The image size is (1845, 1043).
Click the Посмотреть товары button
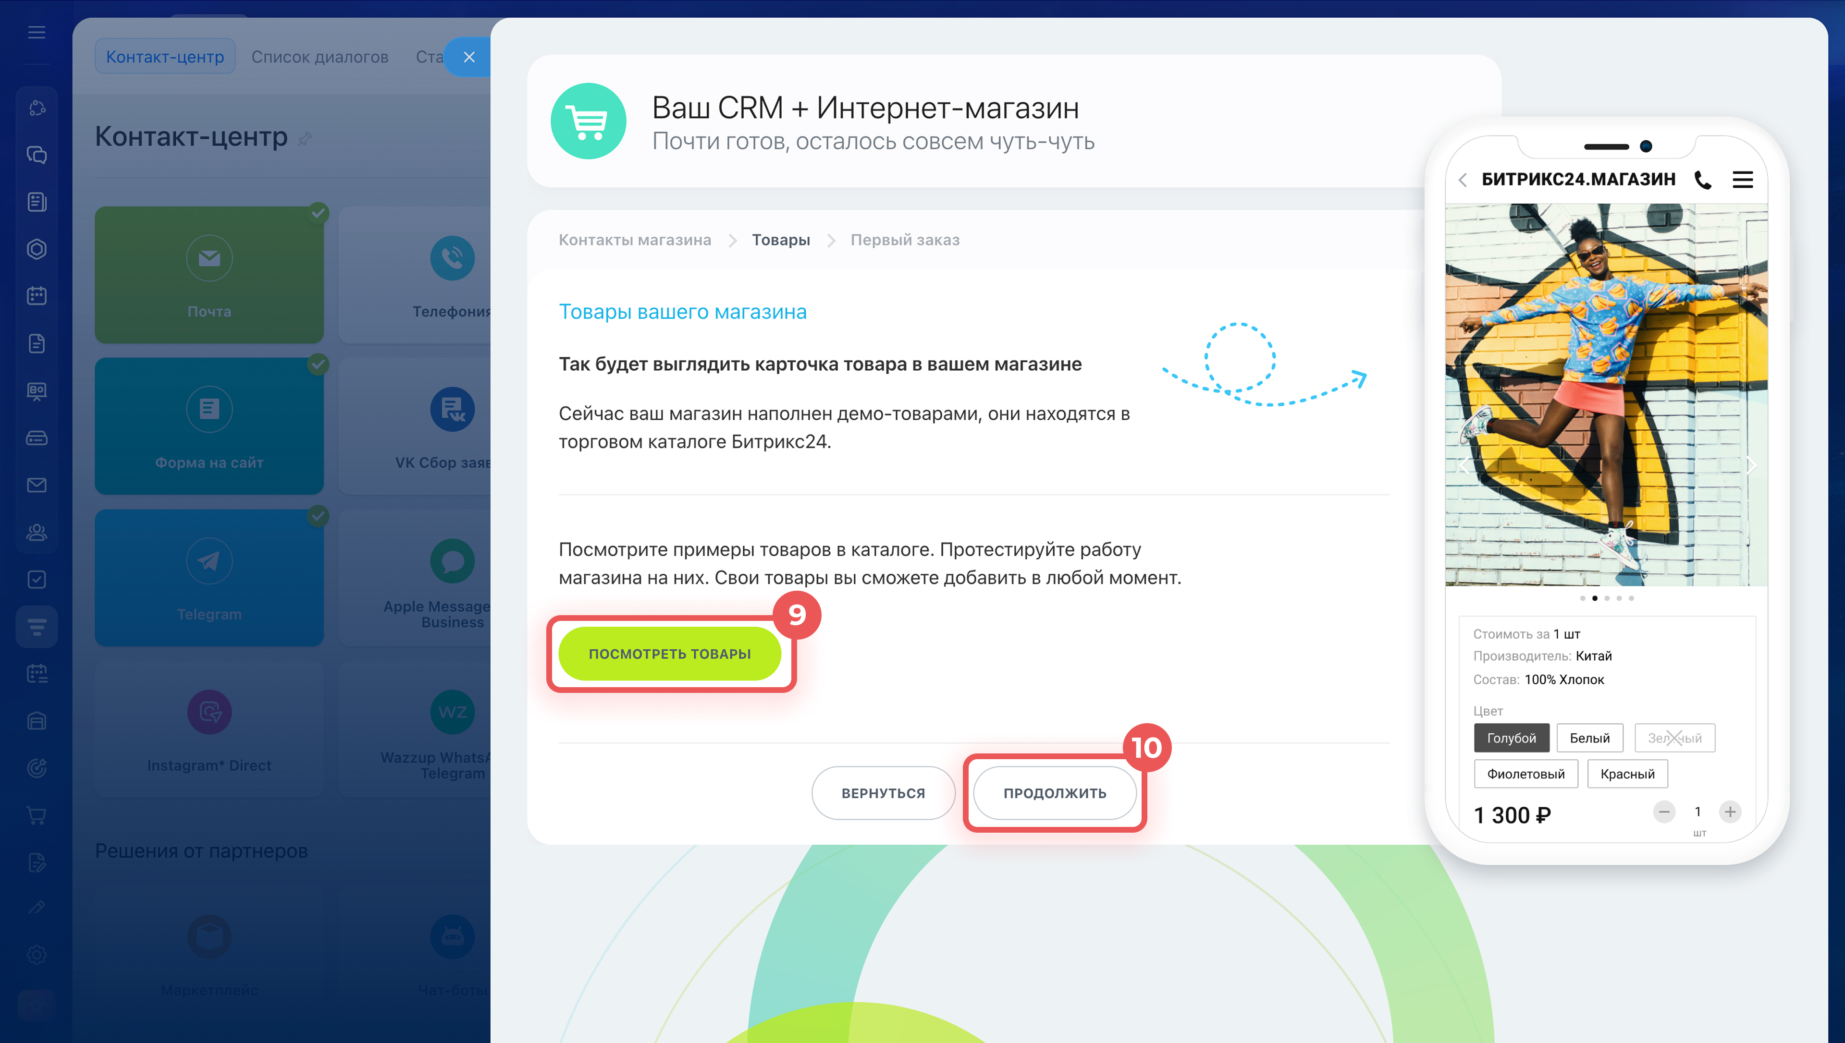pos(670,653)
